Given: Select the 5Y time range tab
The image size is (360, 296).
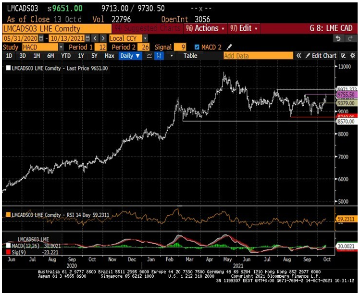Looking at the screenshot, I should tap(94, 56).
